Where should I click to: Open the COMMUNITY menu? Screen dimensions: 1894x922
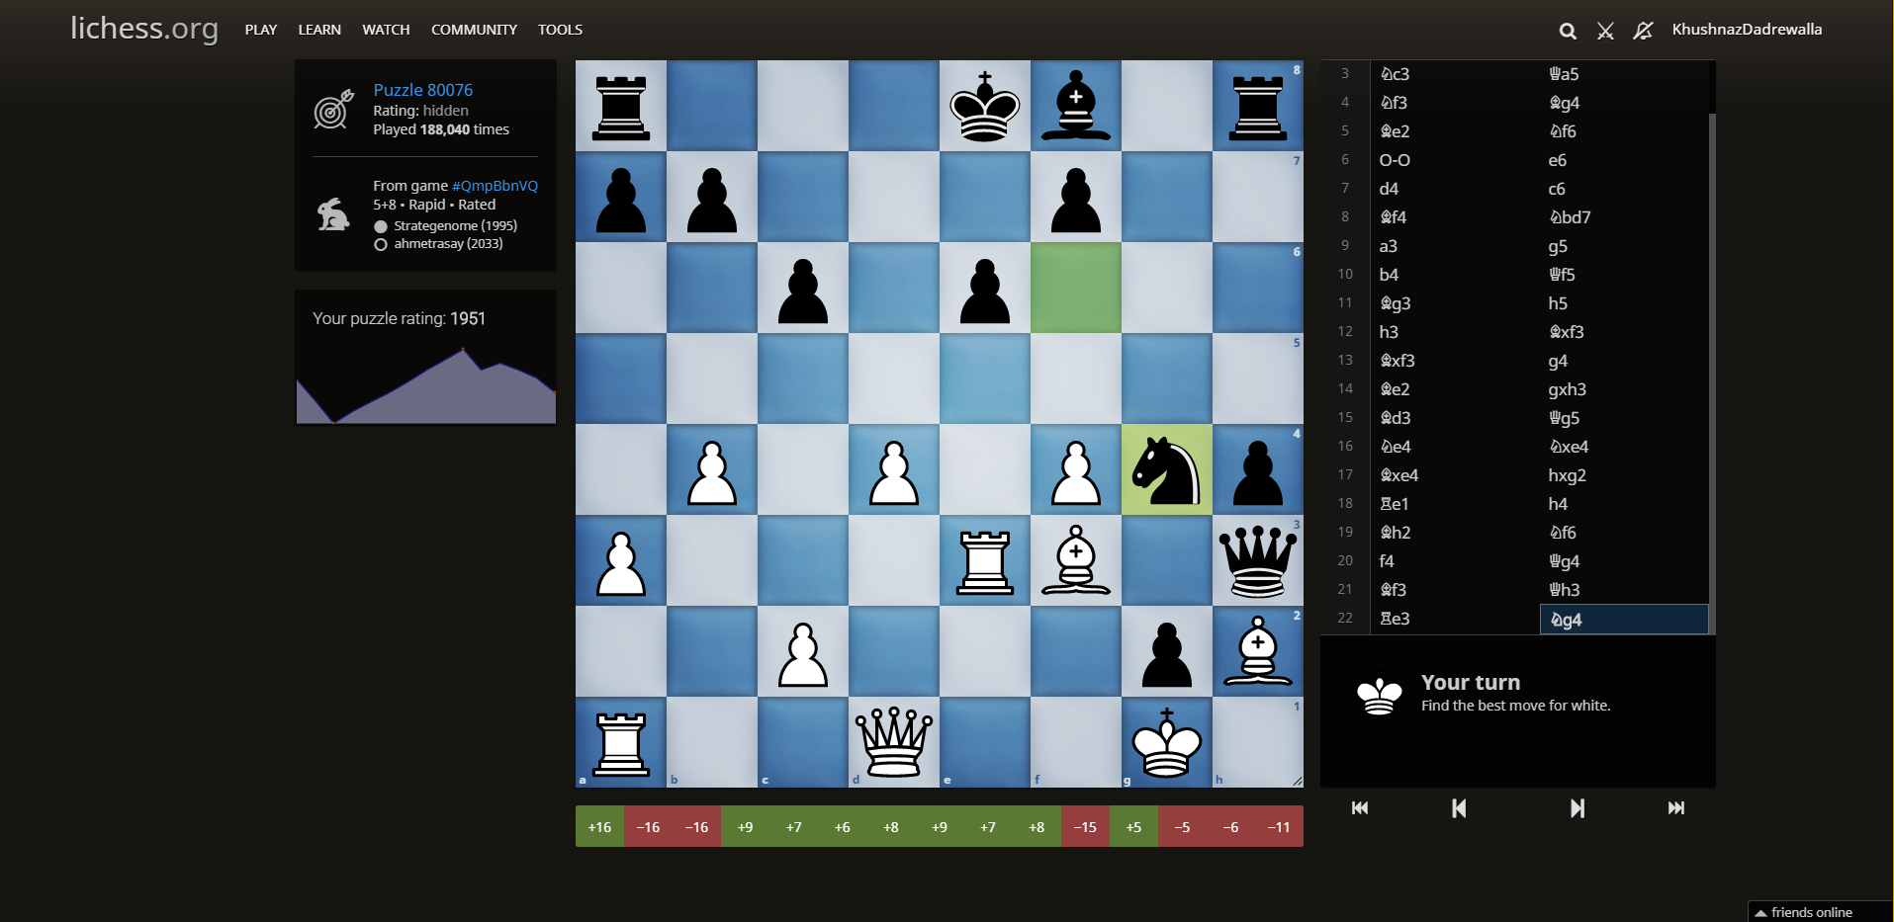[474, 29]
